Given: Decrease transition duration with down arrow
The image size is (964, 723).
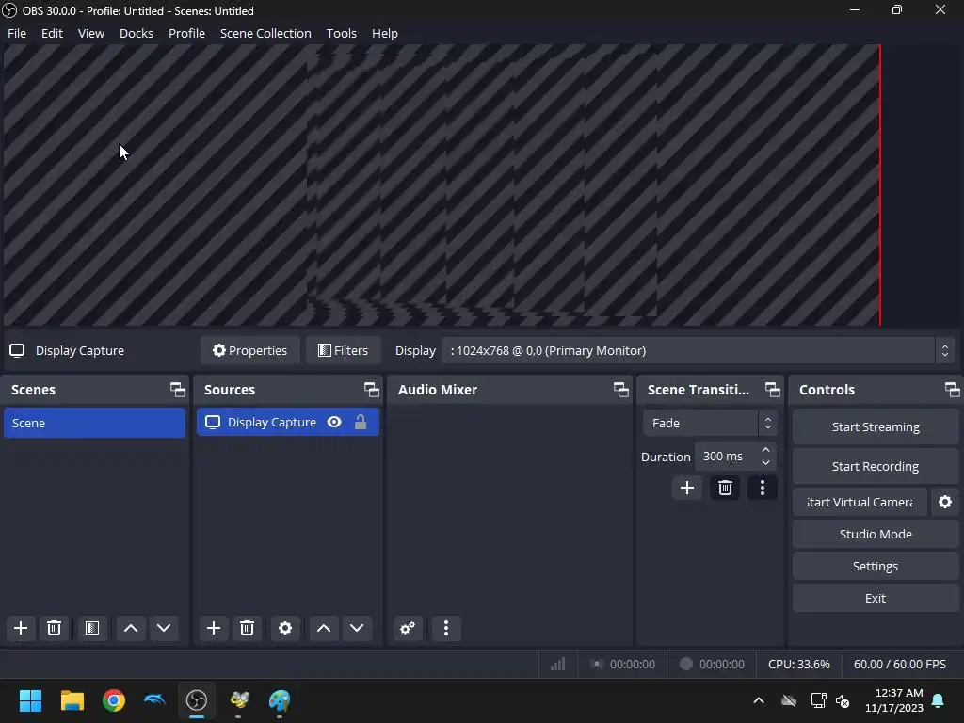Looking at the screenshot, I should (x=765, y=462).
